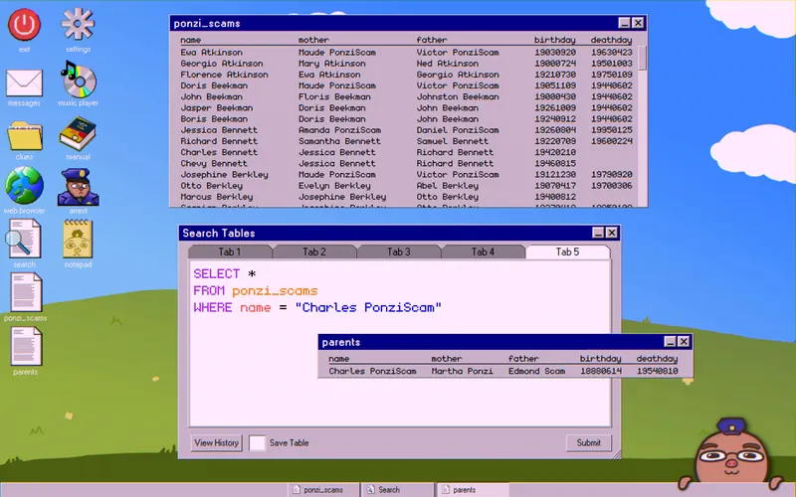Open the parents document desktop icon
796x497 pixels.
(x=26, y=346)
